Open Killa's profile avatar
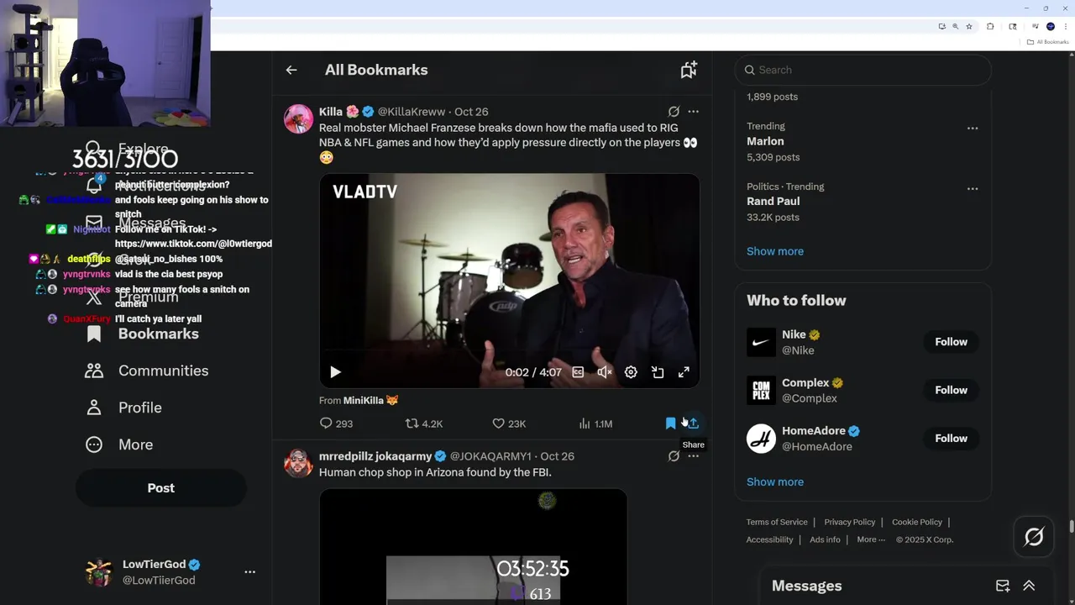1075x605 pixels. click(298, 119)
